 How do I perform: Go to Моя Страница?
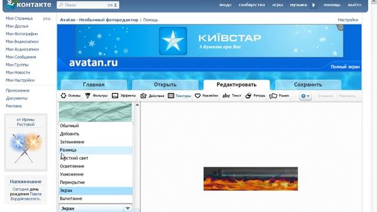19,18
